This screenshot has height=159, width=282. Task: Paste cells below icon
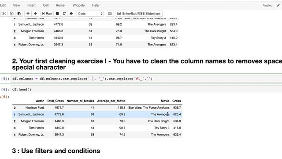pos(19,14)
